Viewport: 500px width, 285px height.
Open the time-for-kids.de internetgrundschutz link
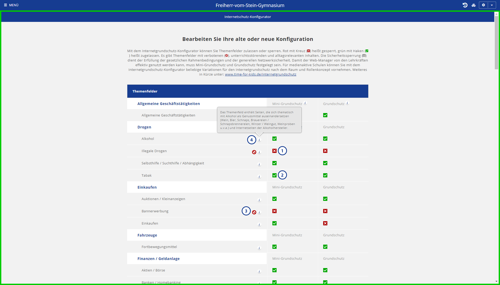[260, 74]
